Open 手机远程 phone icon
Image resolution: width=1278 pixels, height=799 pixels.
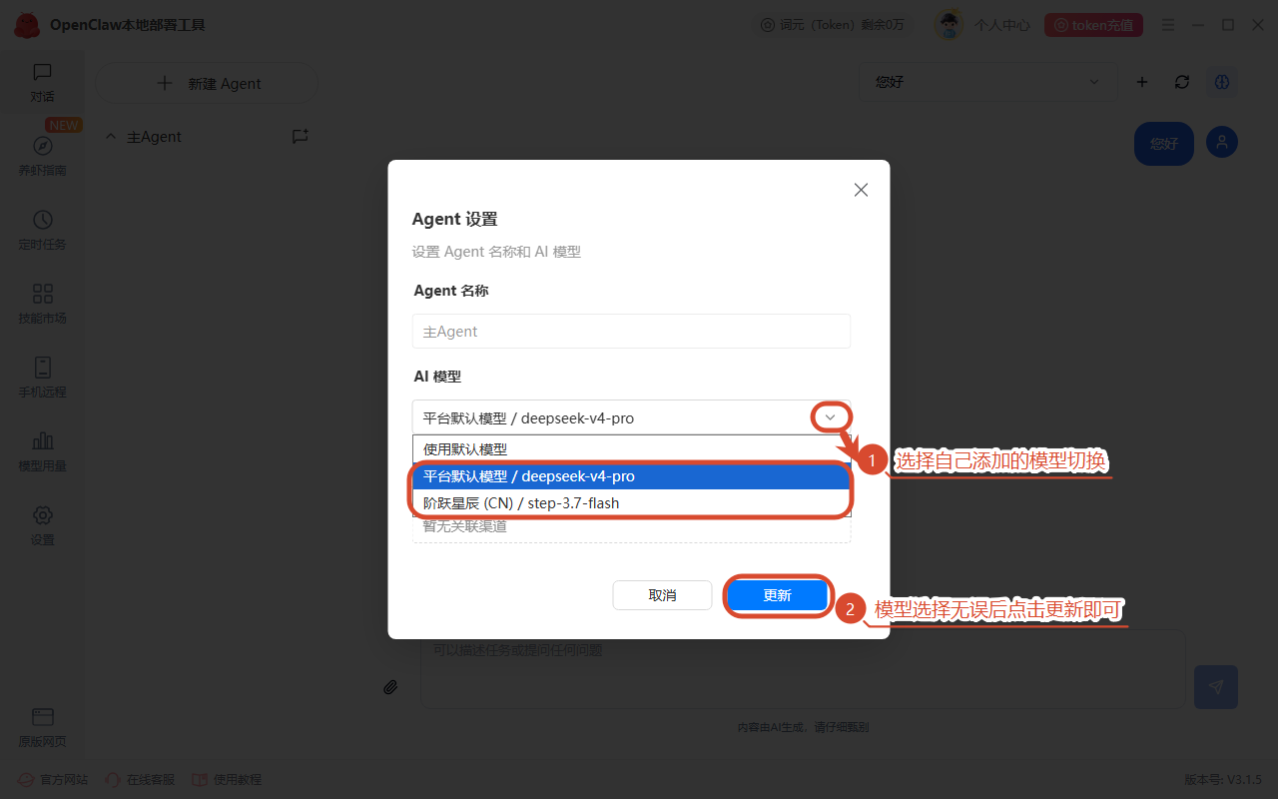pyautogui.click(x=42, y=368)
